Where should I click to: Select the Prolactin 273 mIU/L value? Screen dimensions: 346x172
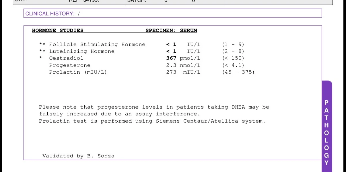[x=183, y=72]
